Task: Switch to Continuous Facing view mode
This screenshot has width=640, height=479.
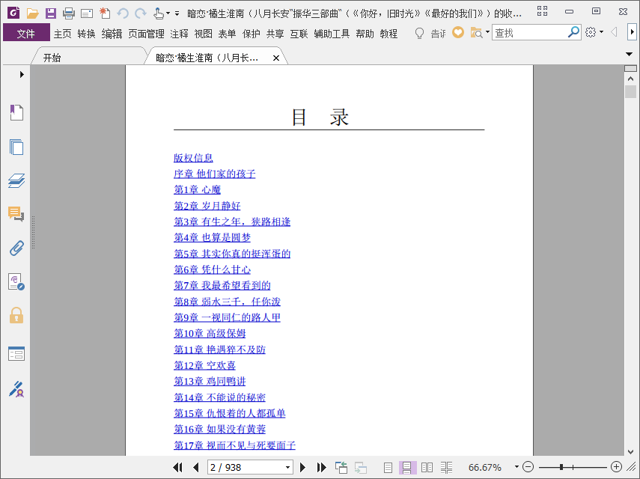Action: tap(447, 467)
